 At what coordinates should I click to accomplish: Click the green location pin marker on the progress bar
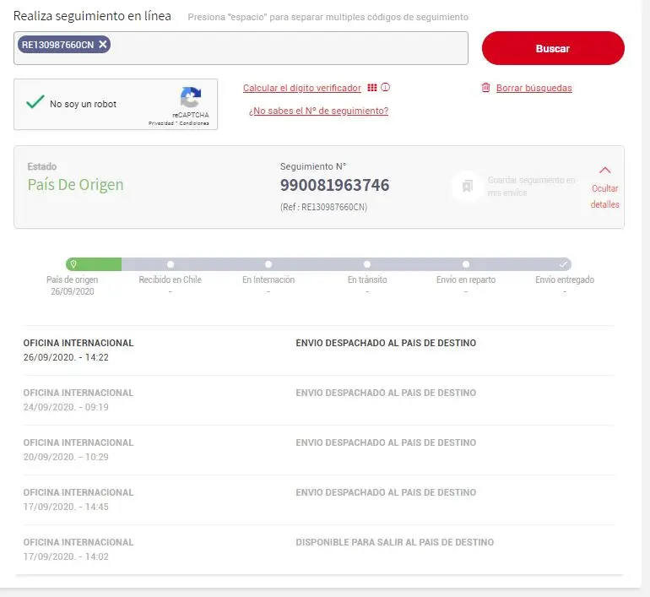click(x=73, y=264)
